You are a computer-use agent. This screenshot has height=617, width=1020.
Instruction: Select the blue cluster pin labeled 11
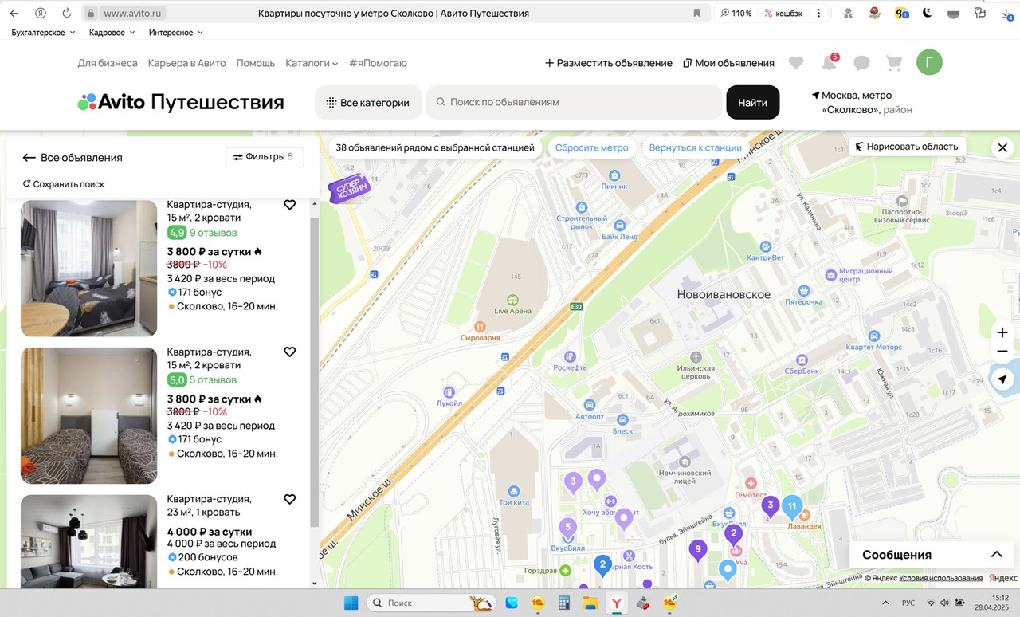click(791, 507)
